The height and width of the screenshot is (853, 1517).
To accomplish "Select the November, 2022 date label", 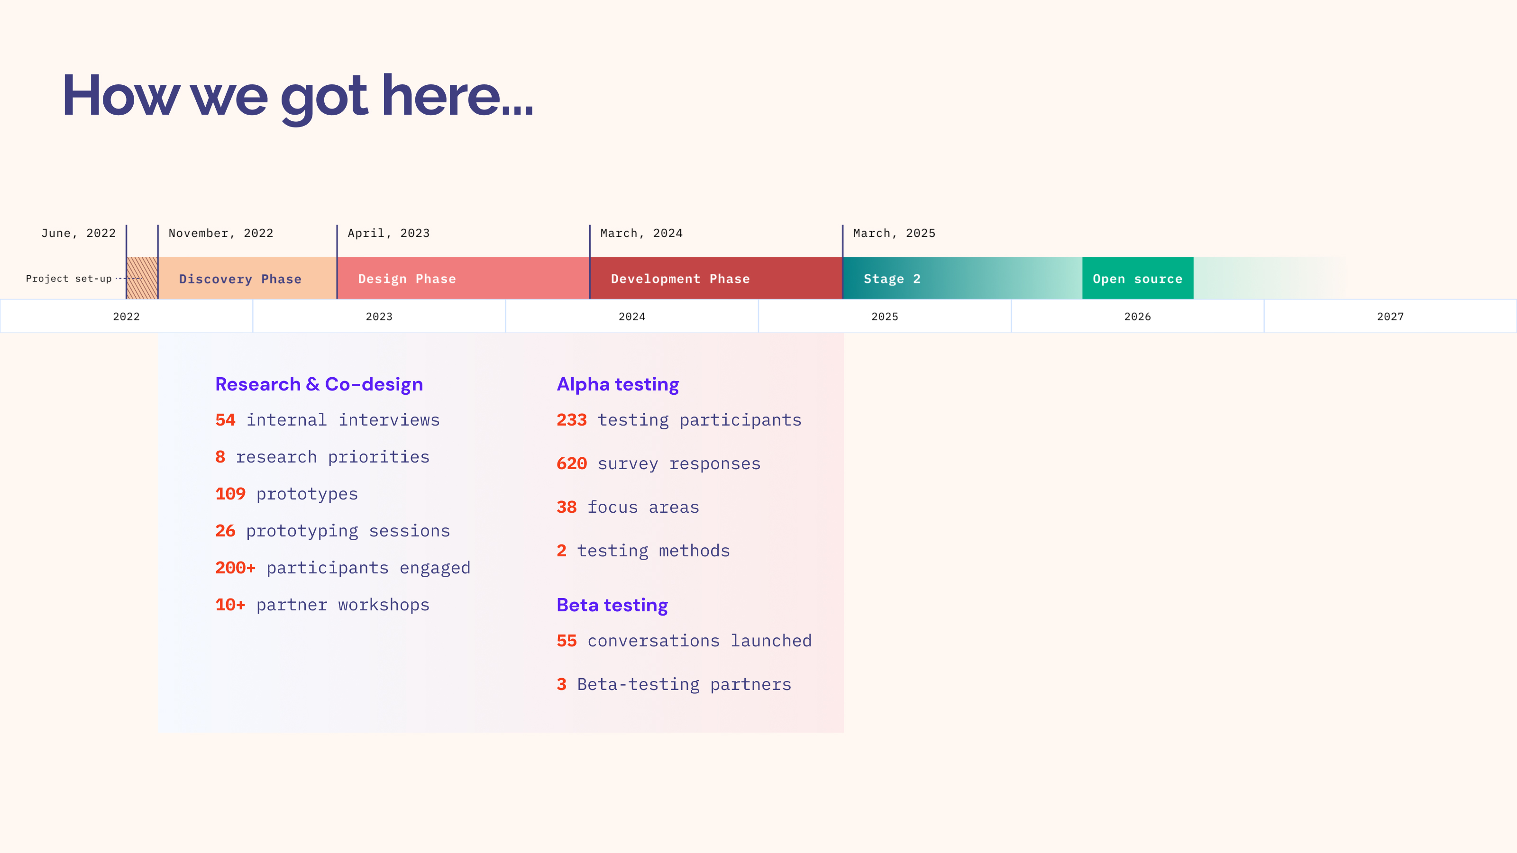I will 221,233.
